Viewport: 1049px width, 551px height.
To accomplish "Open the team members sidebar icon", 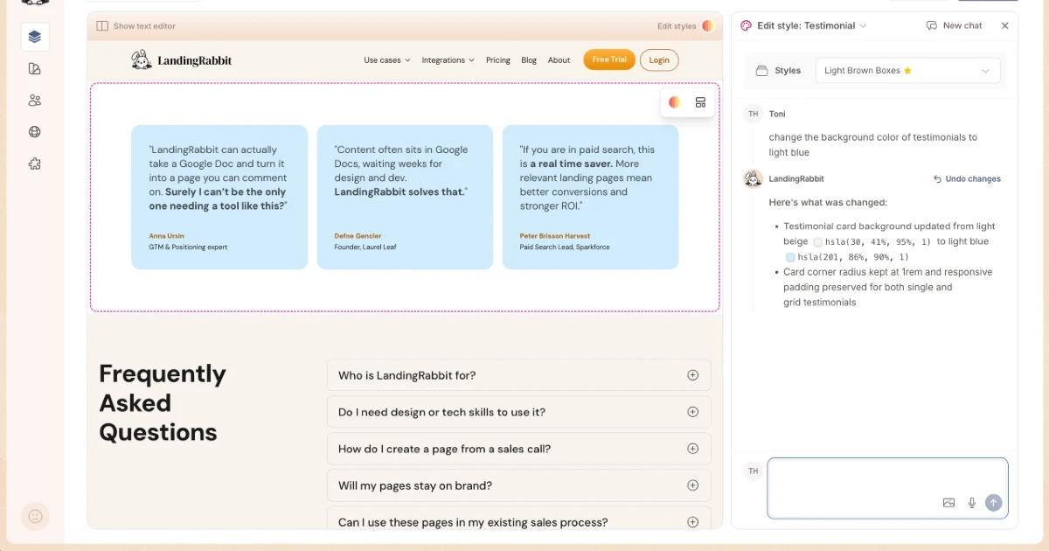I will coord(35,101).
